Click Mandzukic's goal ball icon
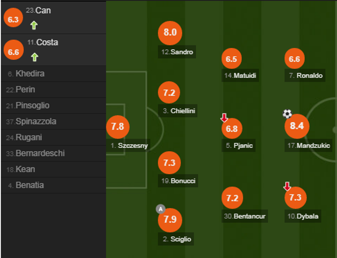The image size is (337, 258). 287,113
